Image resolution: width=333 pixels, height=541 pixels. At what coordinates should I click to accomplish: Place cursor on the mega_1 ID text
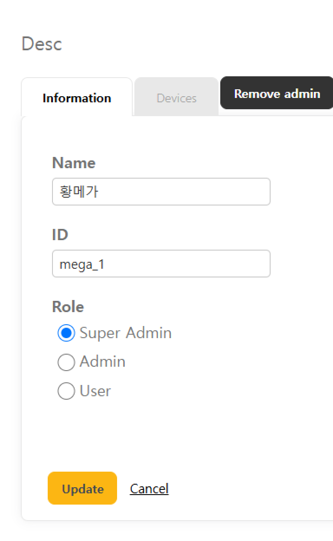82,264
